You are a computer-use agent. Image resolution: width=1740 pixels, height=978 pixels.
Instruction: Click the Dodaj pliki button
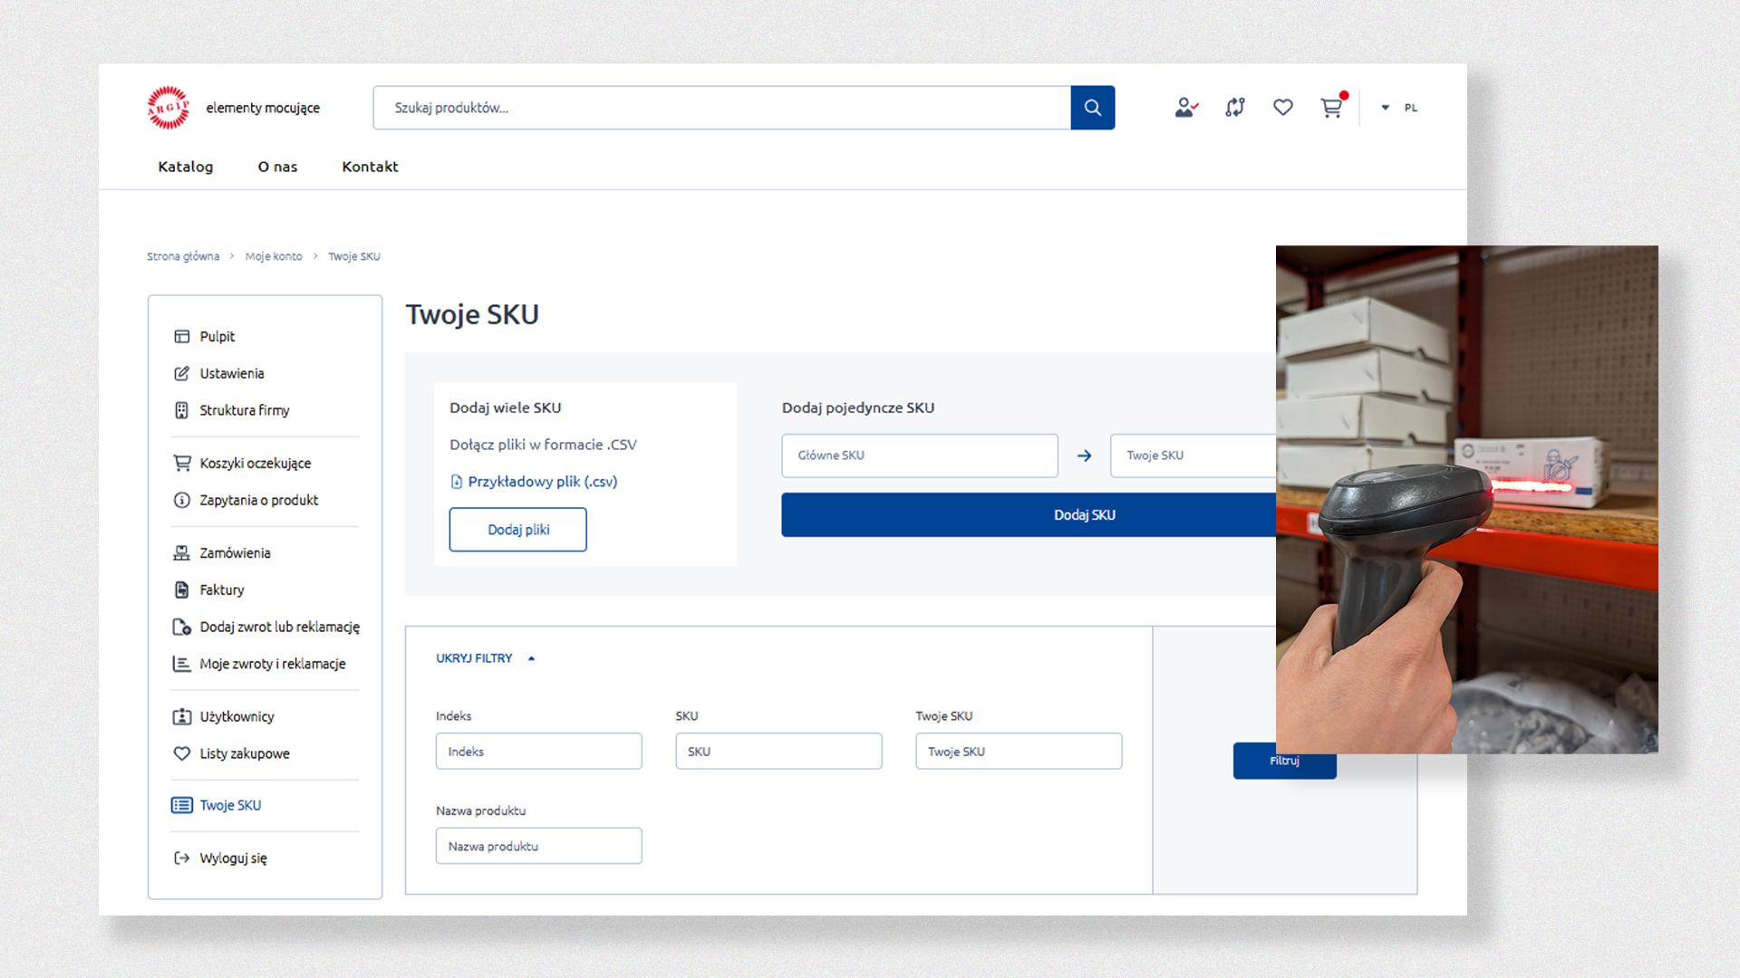517,530
